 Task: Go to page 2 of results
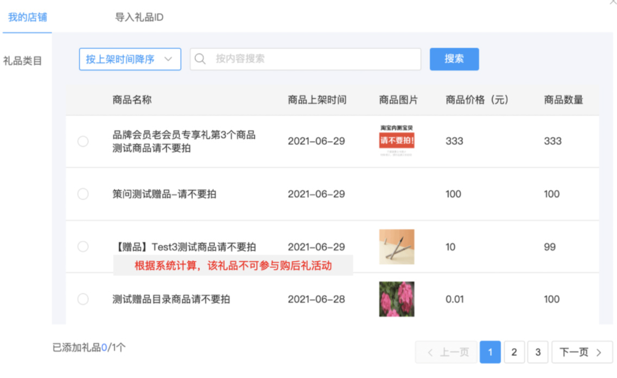coord(514,352)
